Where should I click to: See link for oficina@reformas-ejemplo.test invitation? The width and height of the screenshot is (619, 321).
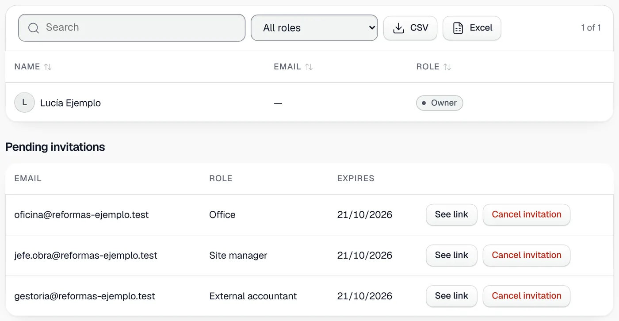[451, 214]
